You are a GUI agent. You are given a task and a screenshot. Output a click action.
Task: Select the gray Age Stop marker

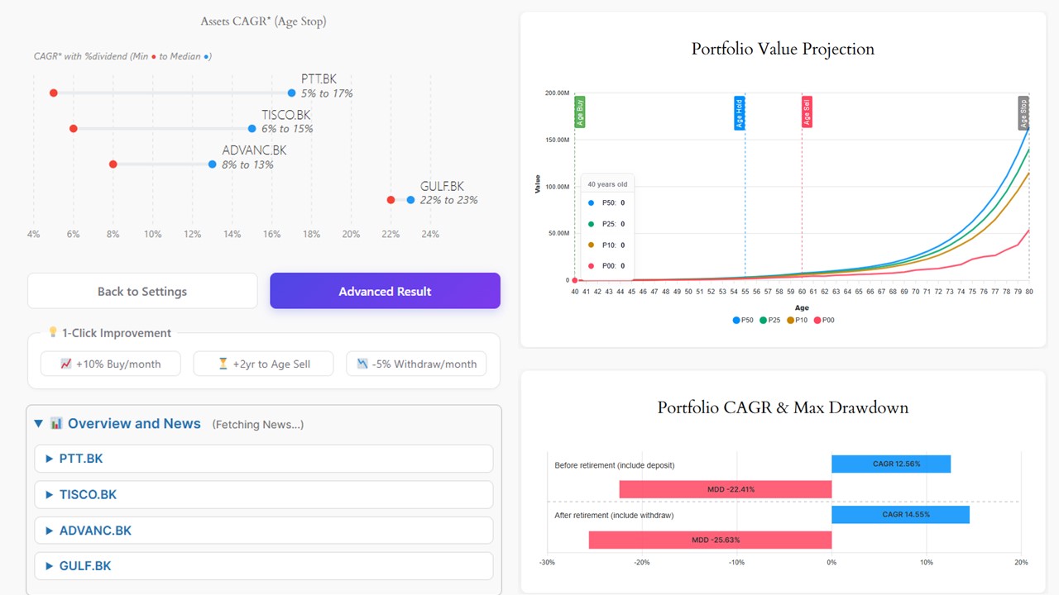pos(1023,113)
